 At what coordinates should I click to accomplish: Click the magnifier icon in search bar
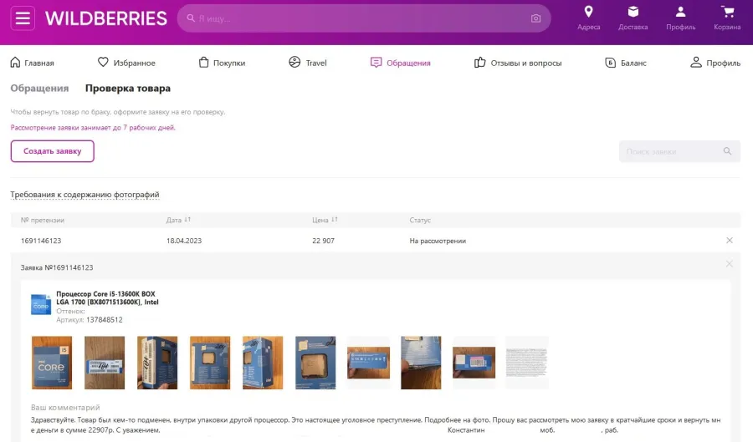[x=191, y=18]
